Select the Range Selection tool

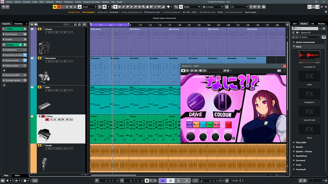[x=119, y=7]
